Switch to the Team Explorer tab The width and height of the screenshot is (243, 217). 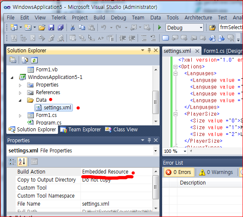[x=80, y=130]
